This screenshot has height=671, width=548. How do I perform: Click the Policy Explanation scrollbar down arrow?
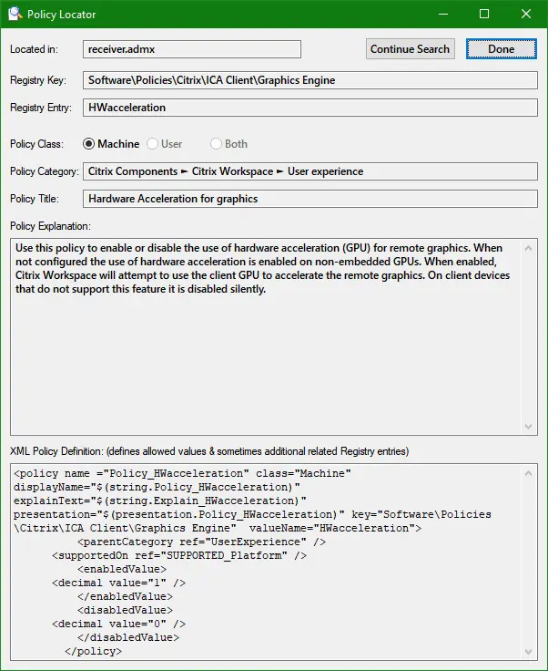528,427
